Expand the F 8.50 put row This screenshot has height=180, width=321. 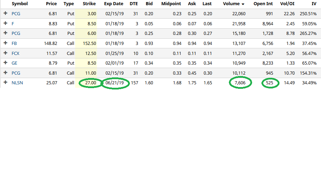tap(6, 23)
